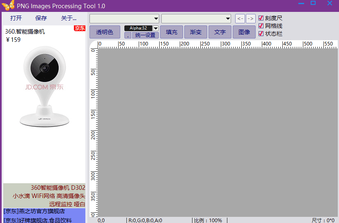Click the 渐变 gradient button
This screenshot has width=339, height=223.
tap(196, 32)
